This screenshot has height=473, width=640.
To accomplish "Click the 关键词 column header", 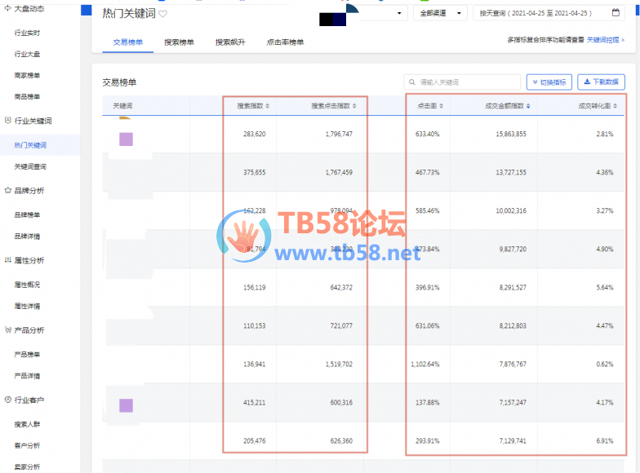I will point(122,106).
